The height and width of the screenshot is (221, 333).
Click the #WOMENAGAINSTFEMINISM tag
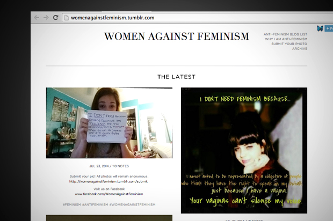[132, 204]
